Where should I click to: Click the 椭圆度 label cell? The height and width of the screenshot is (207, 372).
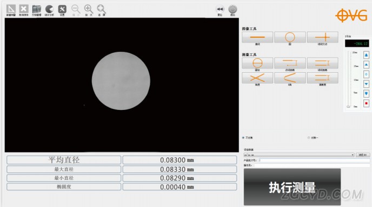[64, 187]
